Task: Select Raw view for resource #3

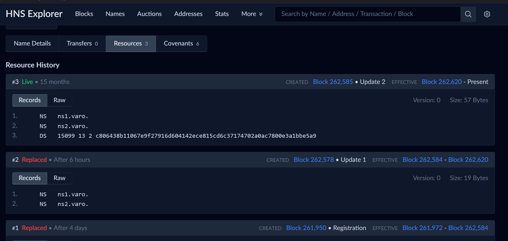Action: (60, 100)
